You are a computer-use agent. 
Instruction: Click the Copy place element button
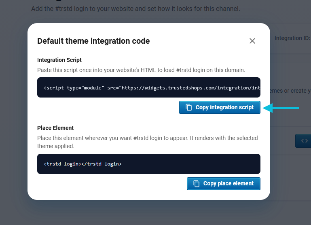[224, 184]
